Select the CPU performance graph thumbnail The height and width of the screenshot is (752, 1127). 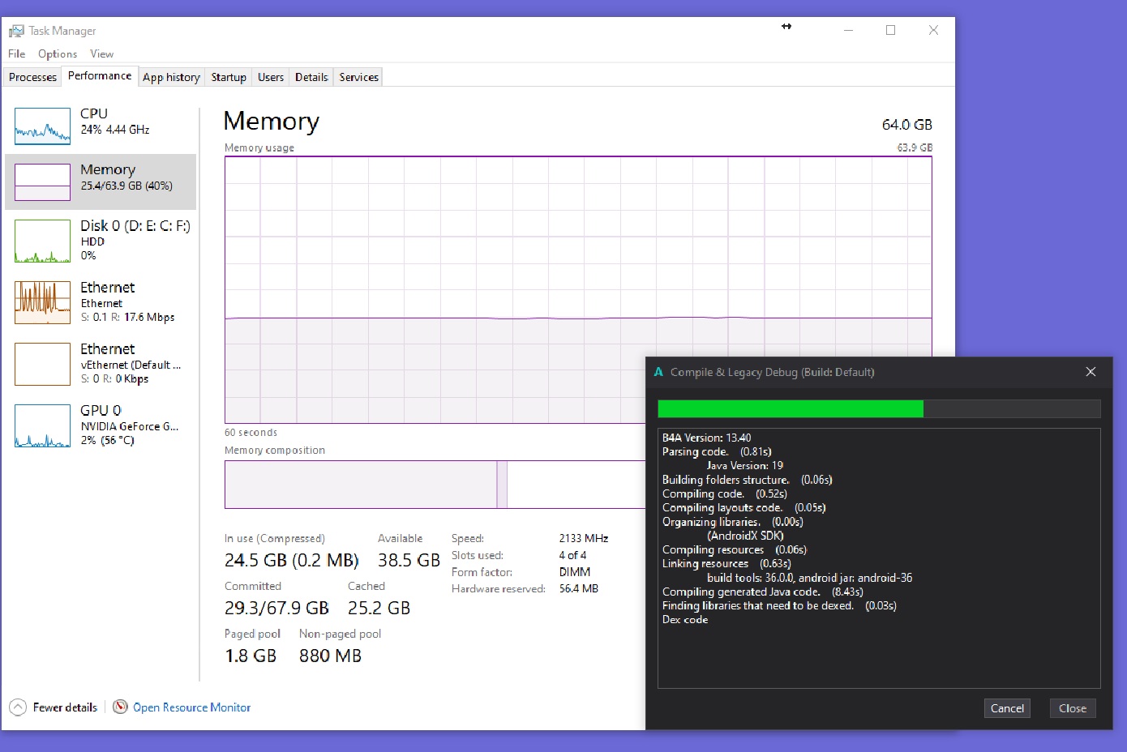[42, 126]
